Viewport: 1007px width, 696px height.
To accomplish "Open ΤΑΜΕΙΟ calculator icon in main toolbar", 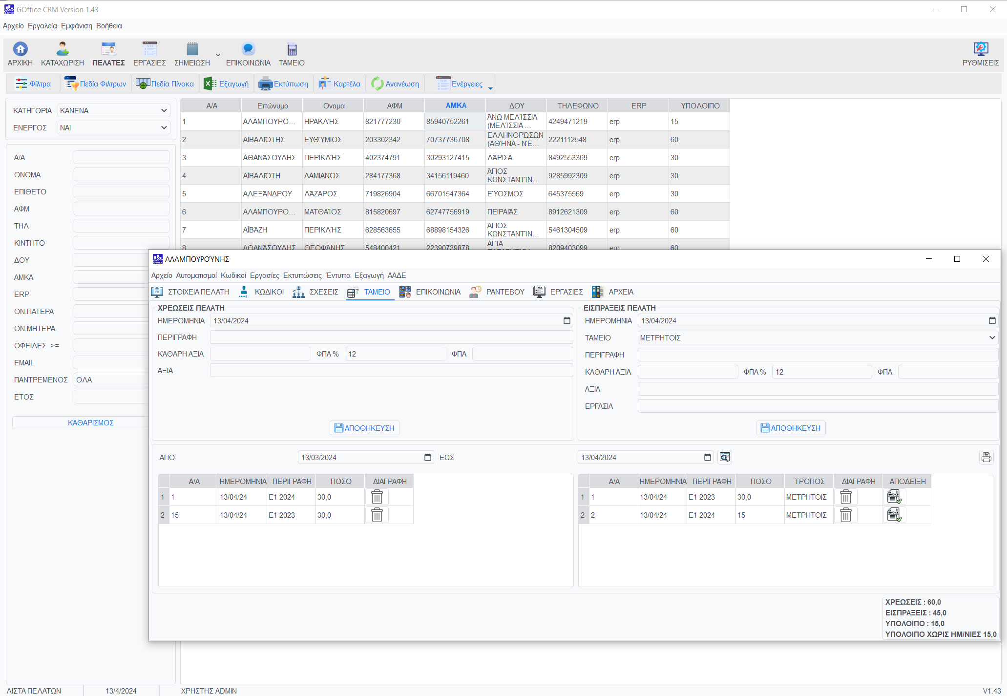I will (x=292, y=54).
